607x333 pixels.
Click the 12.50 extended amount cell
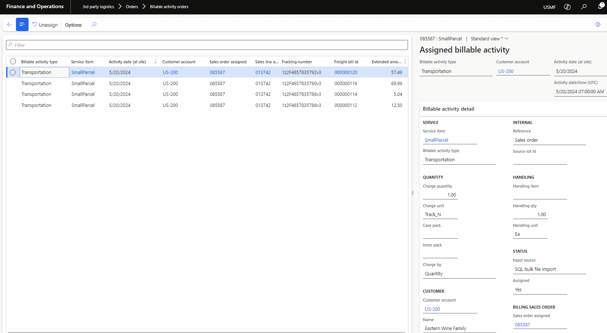pos(397,105)
